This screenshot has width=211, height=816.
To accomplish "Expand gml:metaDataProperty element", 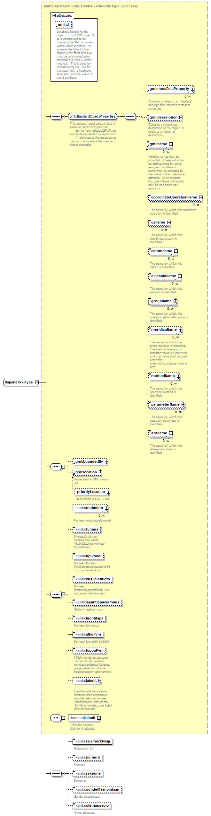I will [192, 89].
